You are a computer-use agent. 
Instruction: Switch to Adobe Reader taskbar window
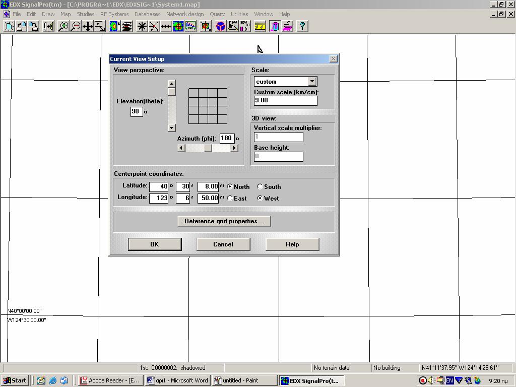pos(110,380)
